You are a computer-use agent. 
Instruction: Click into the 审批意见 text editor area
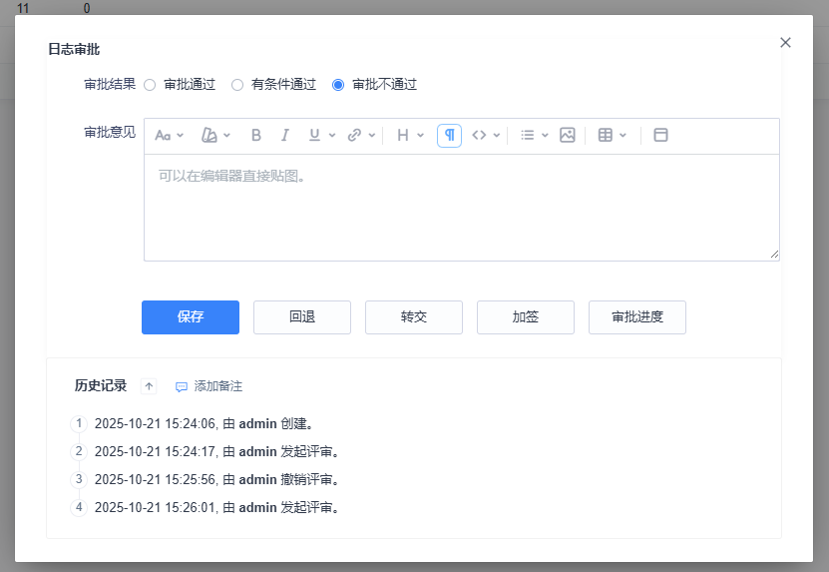click(x=461, y=208)
